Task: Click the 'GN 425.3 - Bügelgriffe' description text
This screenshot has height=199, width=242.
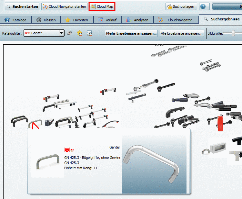Action: pyautogui.click(x=92, y=158)
